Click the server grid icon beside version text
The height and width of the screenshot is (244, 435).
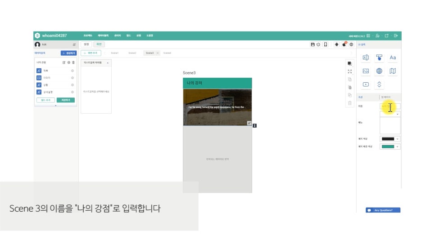[368, 36]
